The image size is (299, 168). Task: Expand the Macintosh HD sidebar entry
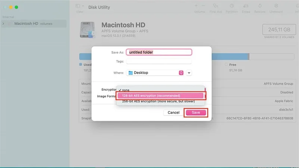coord(3,24)
